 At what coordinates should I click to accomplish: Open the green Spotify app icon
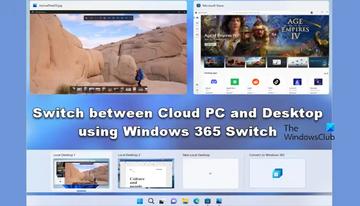(x=235, y=81)
